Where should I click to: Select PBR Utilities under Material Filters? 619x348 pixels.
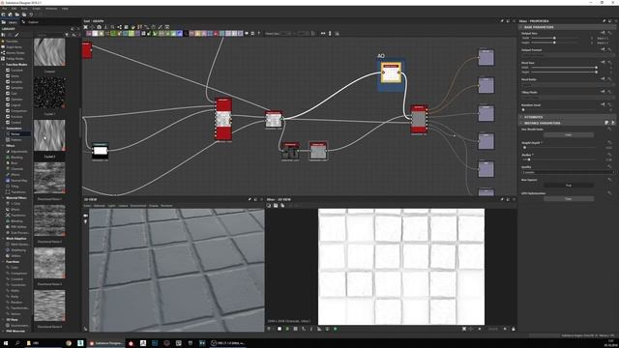tap(18, 227)
